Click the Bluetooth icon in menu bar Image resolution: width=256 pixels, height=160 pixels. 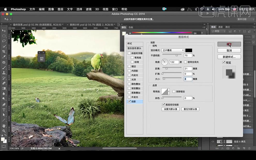(x=196, y=9)
